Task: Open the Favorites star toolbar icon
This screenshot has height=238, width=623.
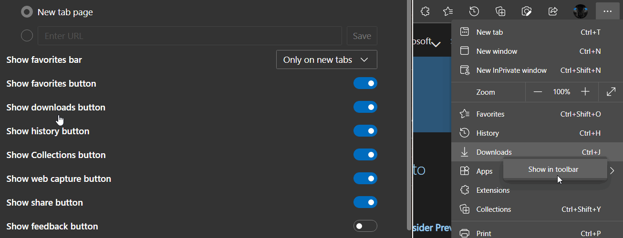Action: coord(448,11)
